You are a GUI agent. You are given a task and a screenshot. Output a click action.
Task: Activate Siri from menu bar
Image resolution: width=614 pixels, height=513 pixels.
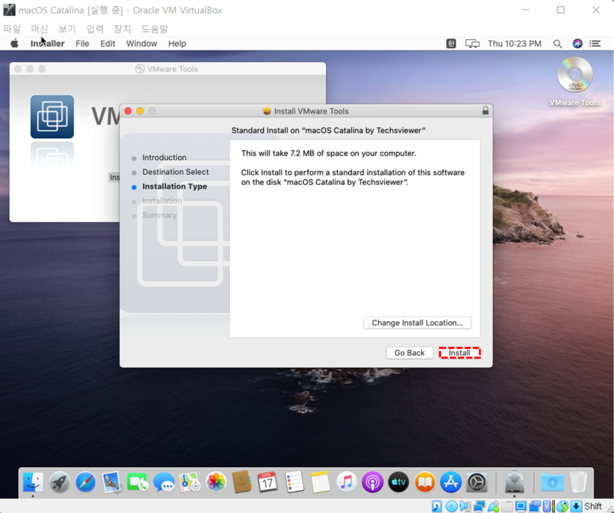coord(577,43)
